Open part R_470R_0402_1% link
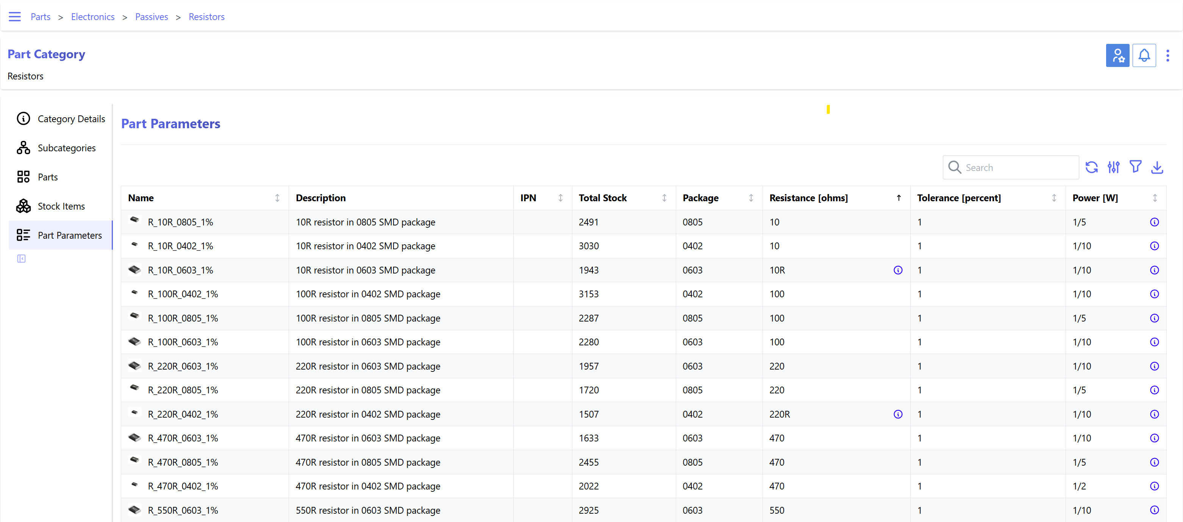This screenshot has width=1183, height=522. tap(183, 486)
